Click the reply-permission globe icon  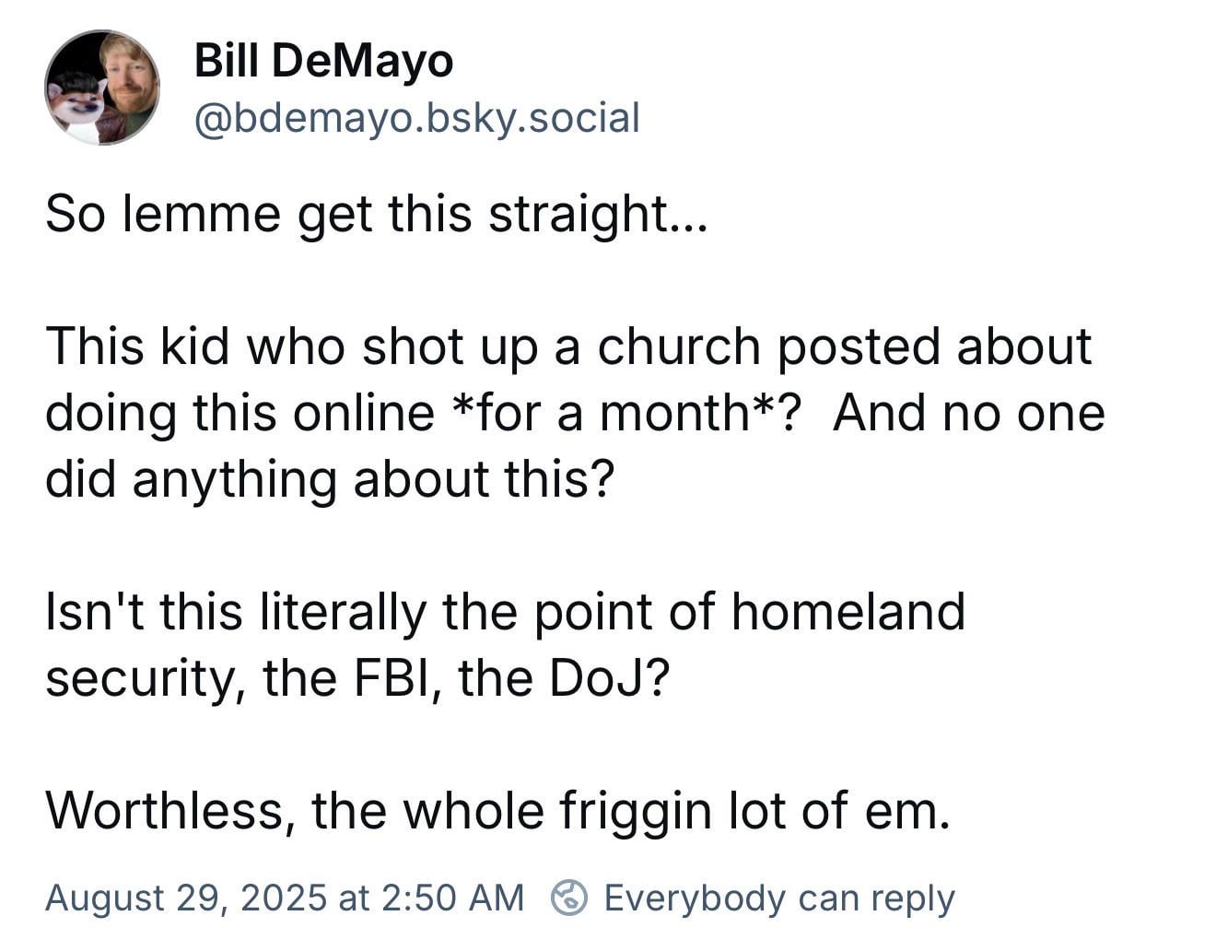569,898
